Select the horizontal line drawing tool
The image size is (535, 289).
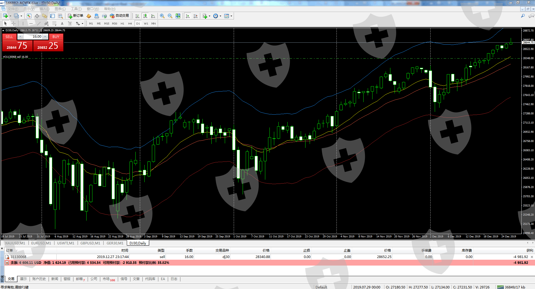pos(31,24)
